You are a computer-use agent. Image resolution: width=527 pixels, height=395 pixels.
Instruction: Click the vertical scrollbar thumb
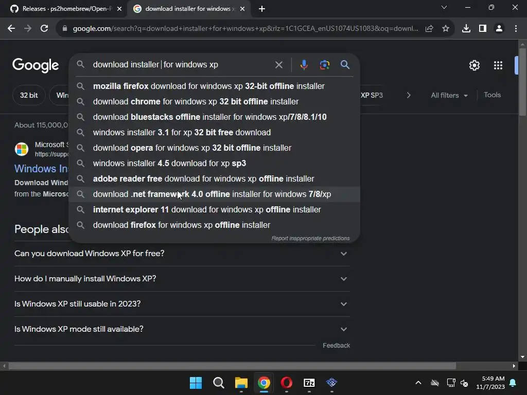click(522, 82)
